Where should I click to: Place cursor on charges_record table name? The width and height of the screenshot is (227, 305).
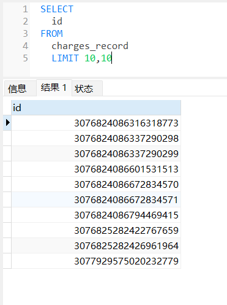pos(90,46)
